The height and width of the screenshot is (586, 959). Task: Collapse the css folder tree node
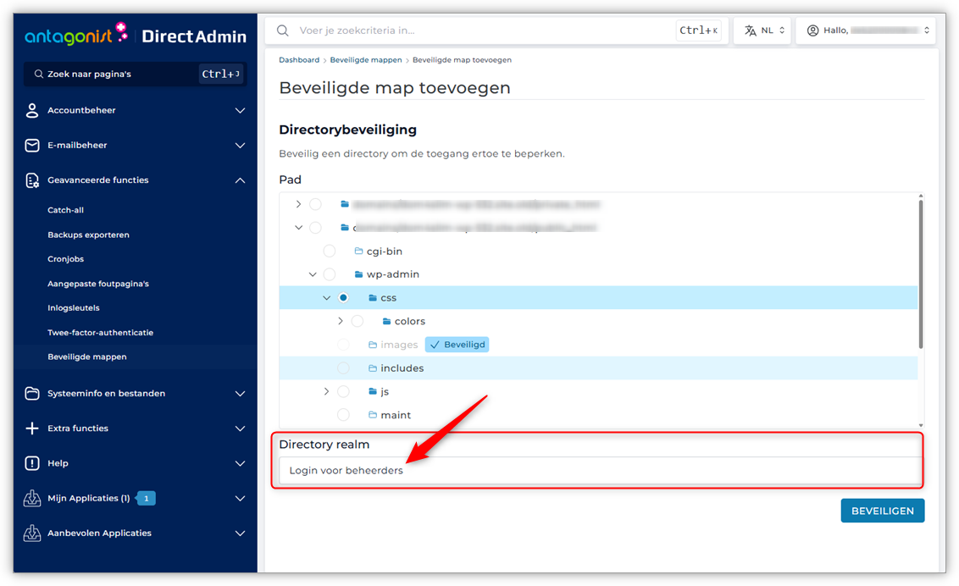click(326, 298)
